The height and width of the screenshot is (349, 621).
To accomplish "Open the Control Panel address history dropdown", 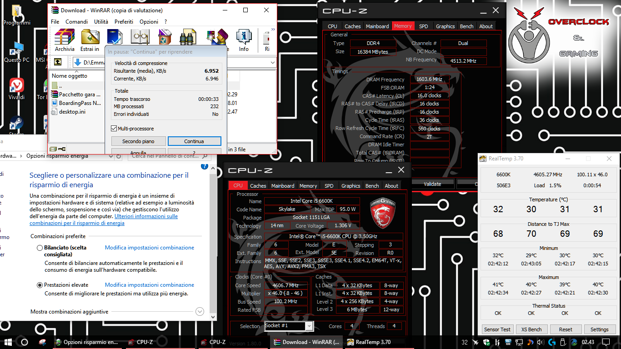I will (110, 156).
